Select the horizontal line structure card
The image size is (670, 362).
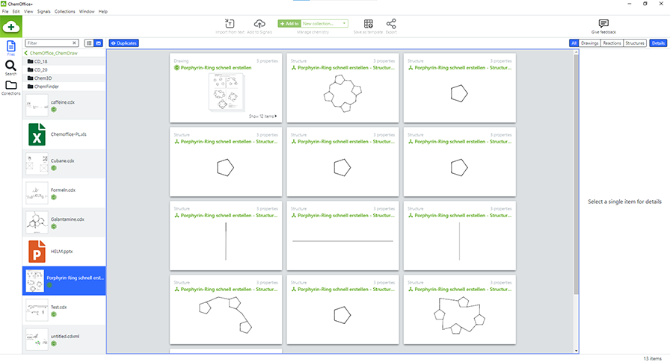(342, 236)
